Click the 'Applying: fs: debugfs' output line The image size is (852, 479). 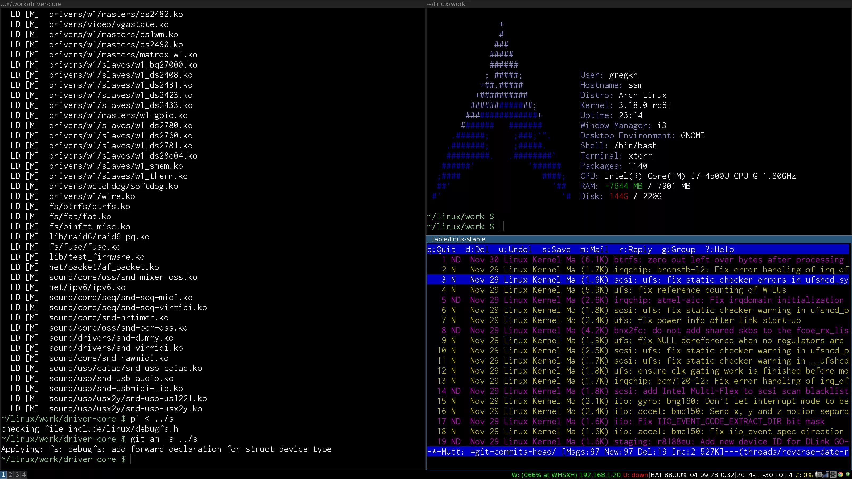166,449
